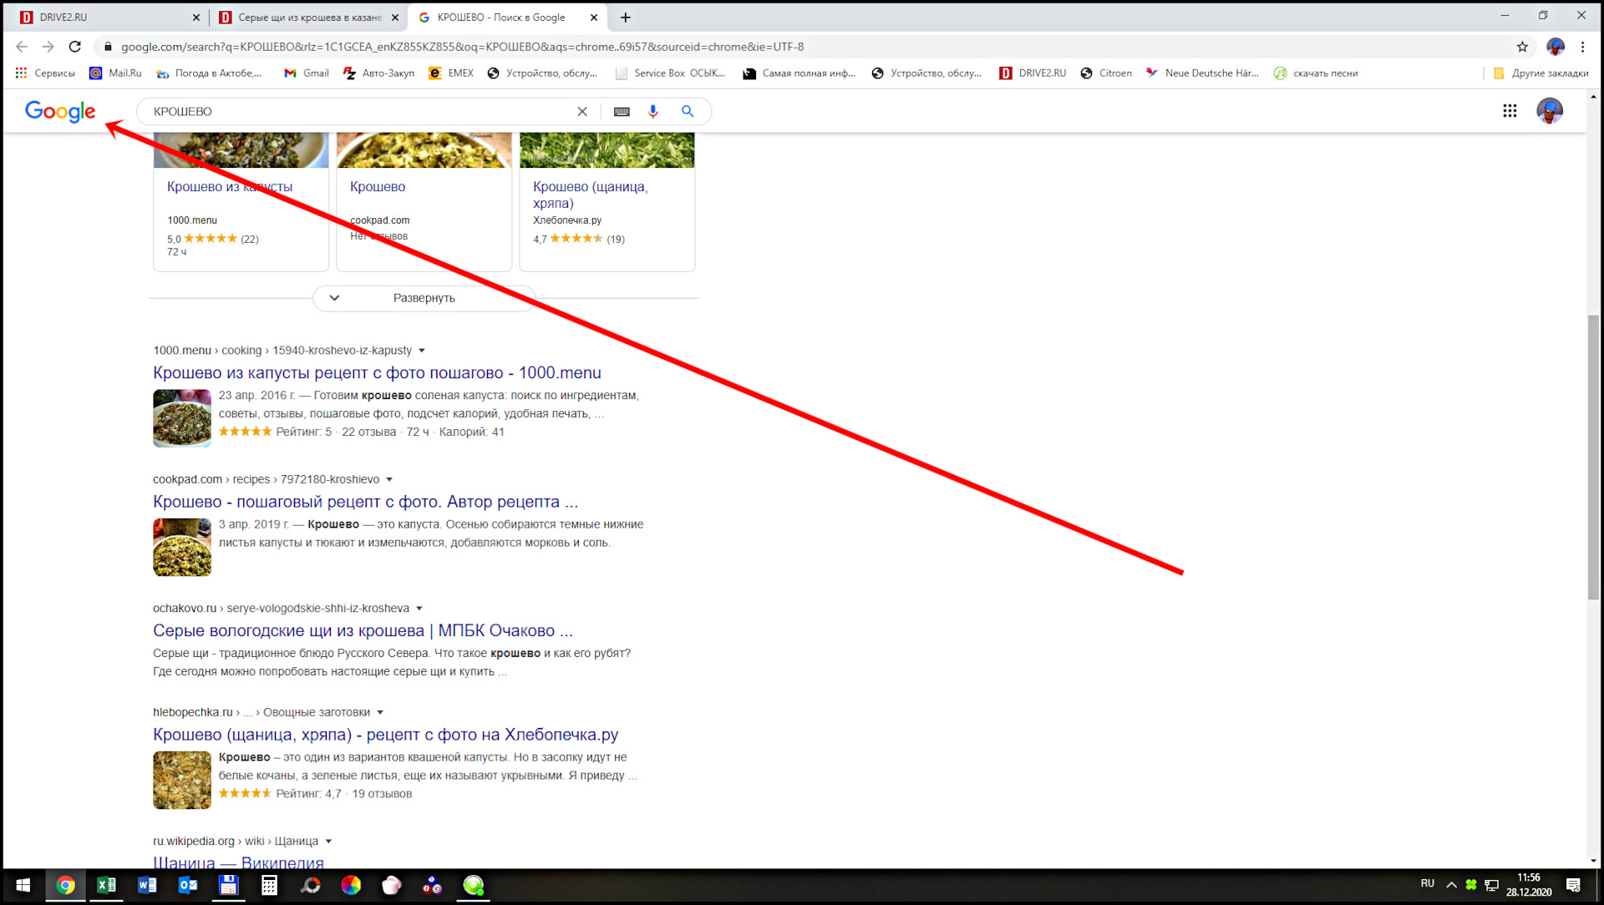Open the Windows Start menu
Screen dimensions: 1604x905
[23, 885]
